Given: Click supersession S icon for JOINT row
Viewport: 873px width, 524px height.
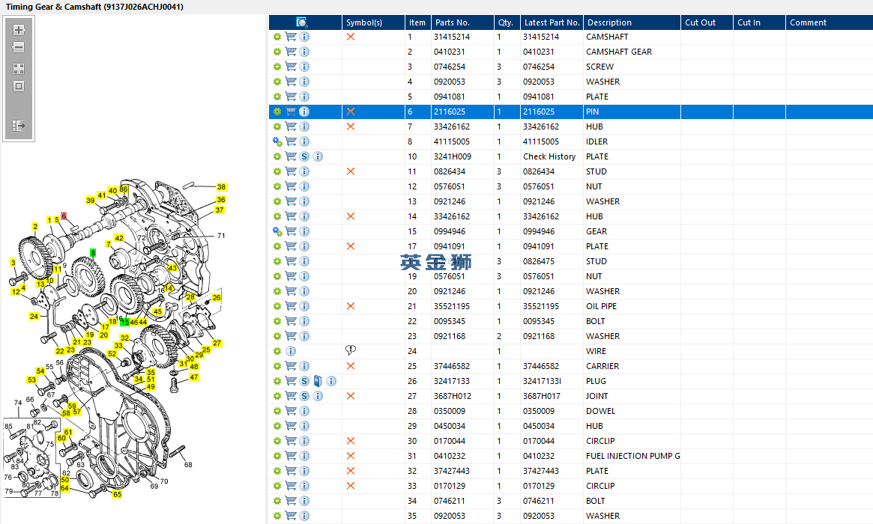Looking at the screenshot, I should pos(304,396).
